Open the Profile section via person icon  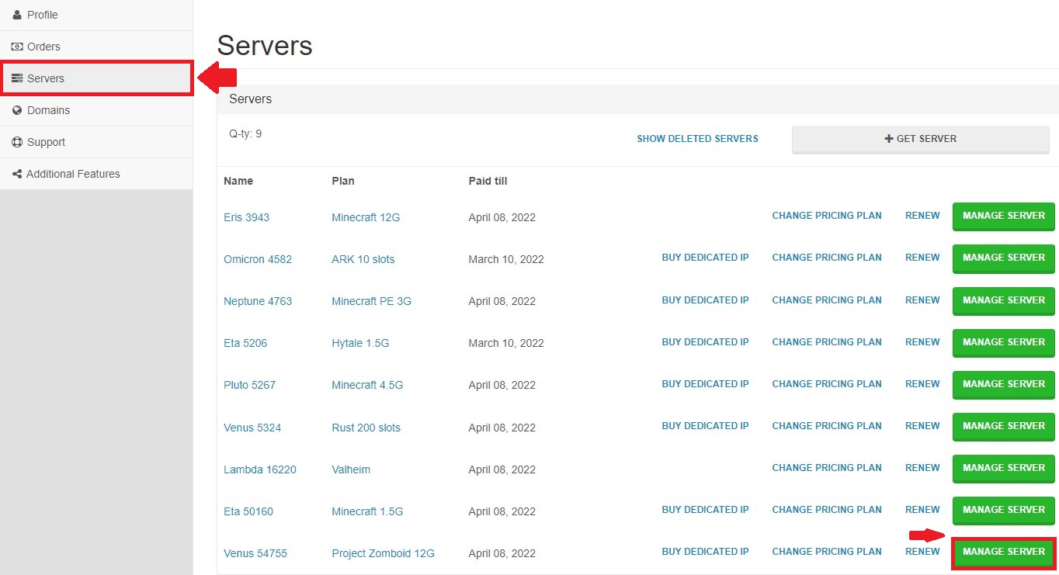pyautogui.click(x=16, y=14)
